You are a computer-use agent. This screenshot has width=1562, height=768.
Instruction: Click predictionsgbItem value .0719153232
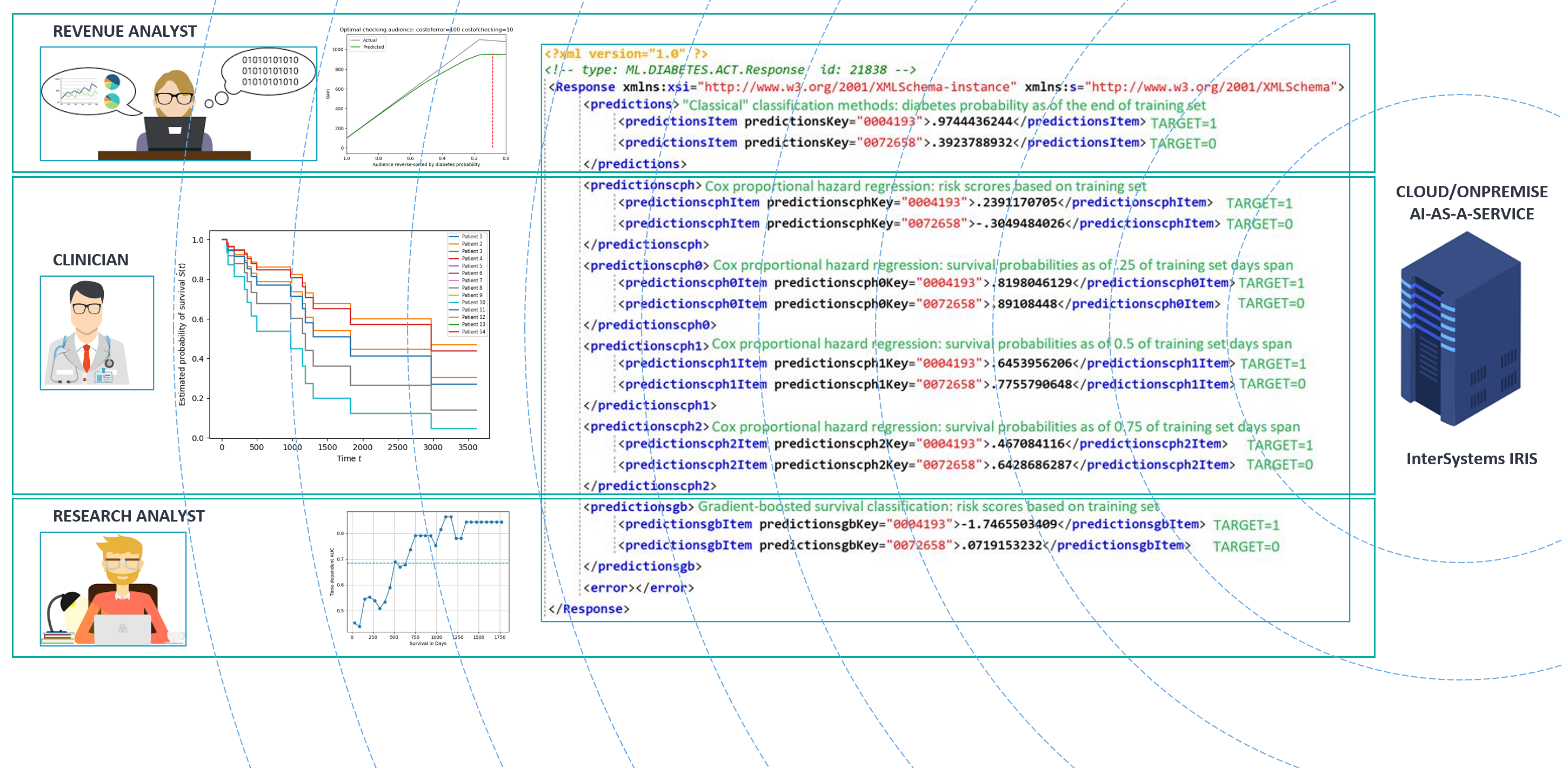pos(1001,545)
